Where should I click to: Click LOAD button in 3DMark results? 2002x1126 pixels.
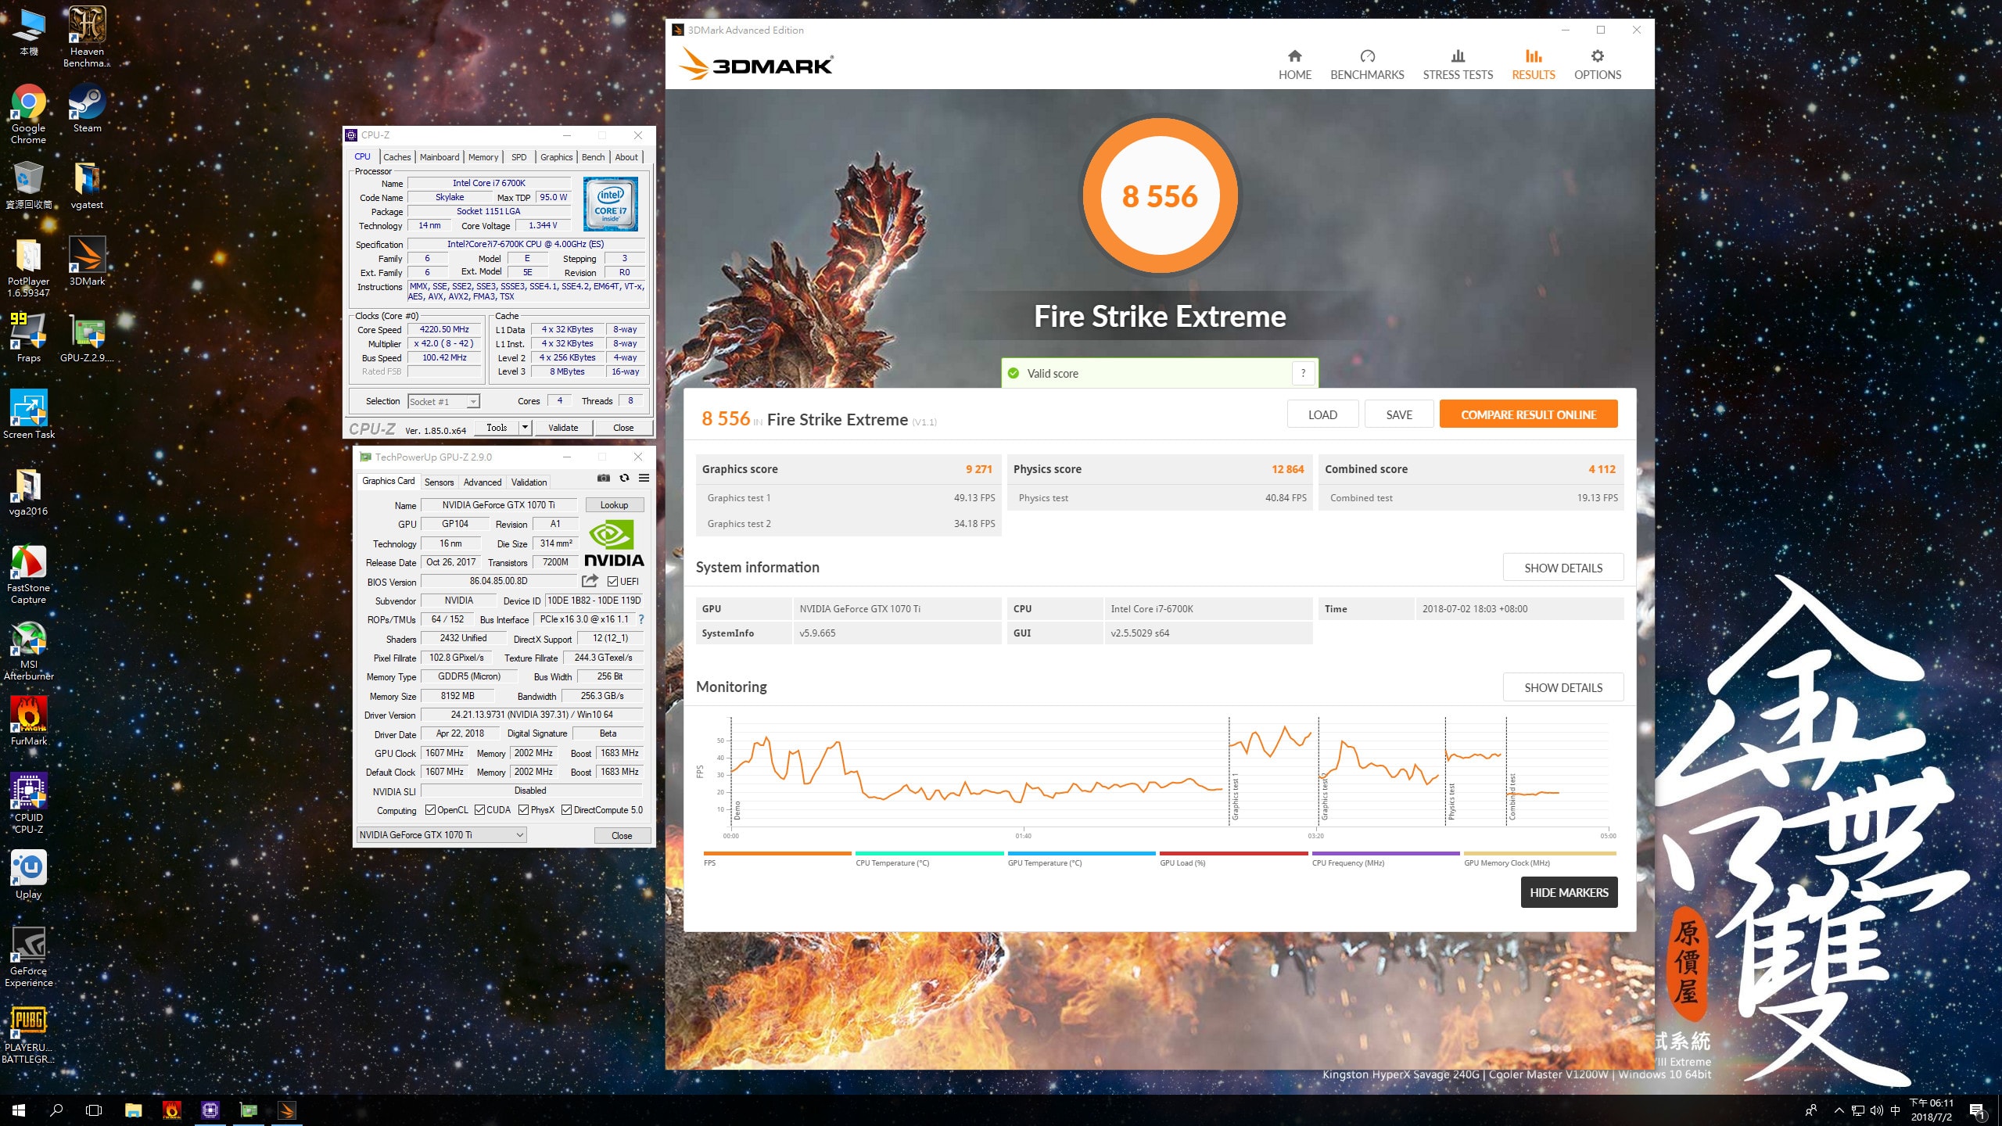click(x=1322, y=414)
